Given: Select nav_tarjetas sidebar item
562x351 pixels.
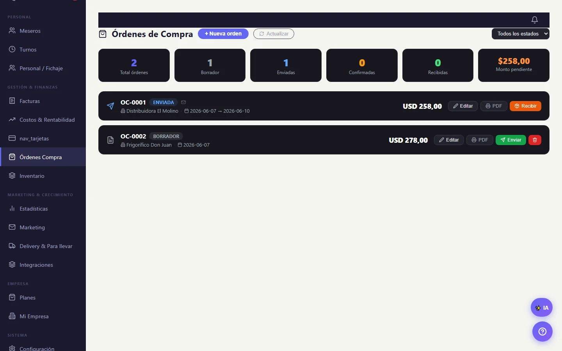Looking at the screenshot, I should pos(43,138).
